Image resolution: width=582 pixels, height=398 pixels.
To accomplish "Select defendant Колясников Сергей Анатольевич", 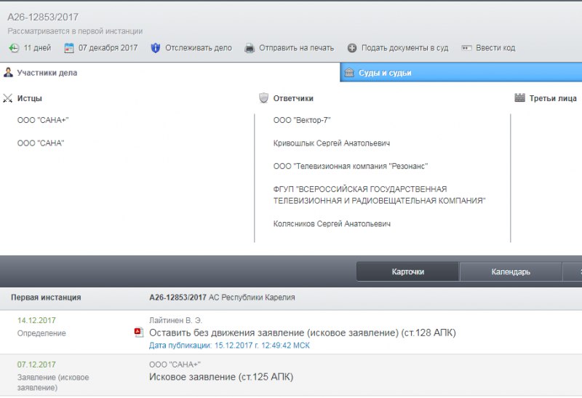I will point(332,224).
